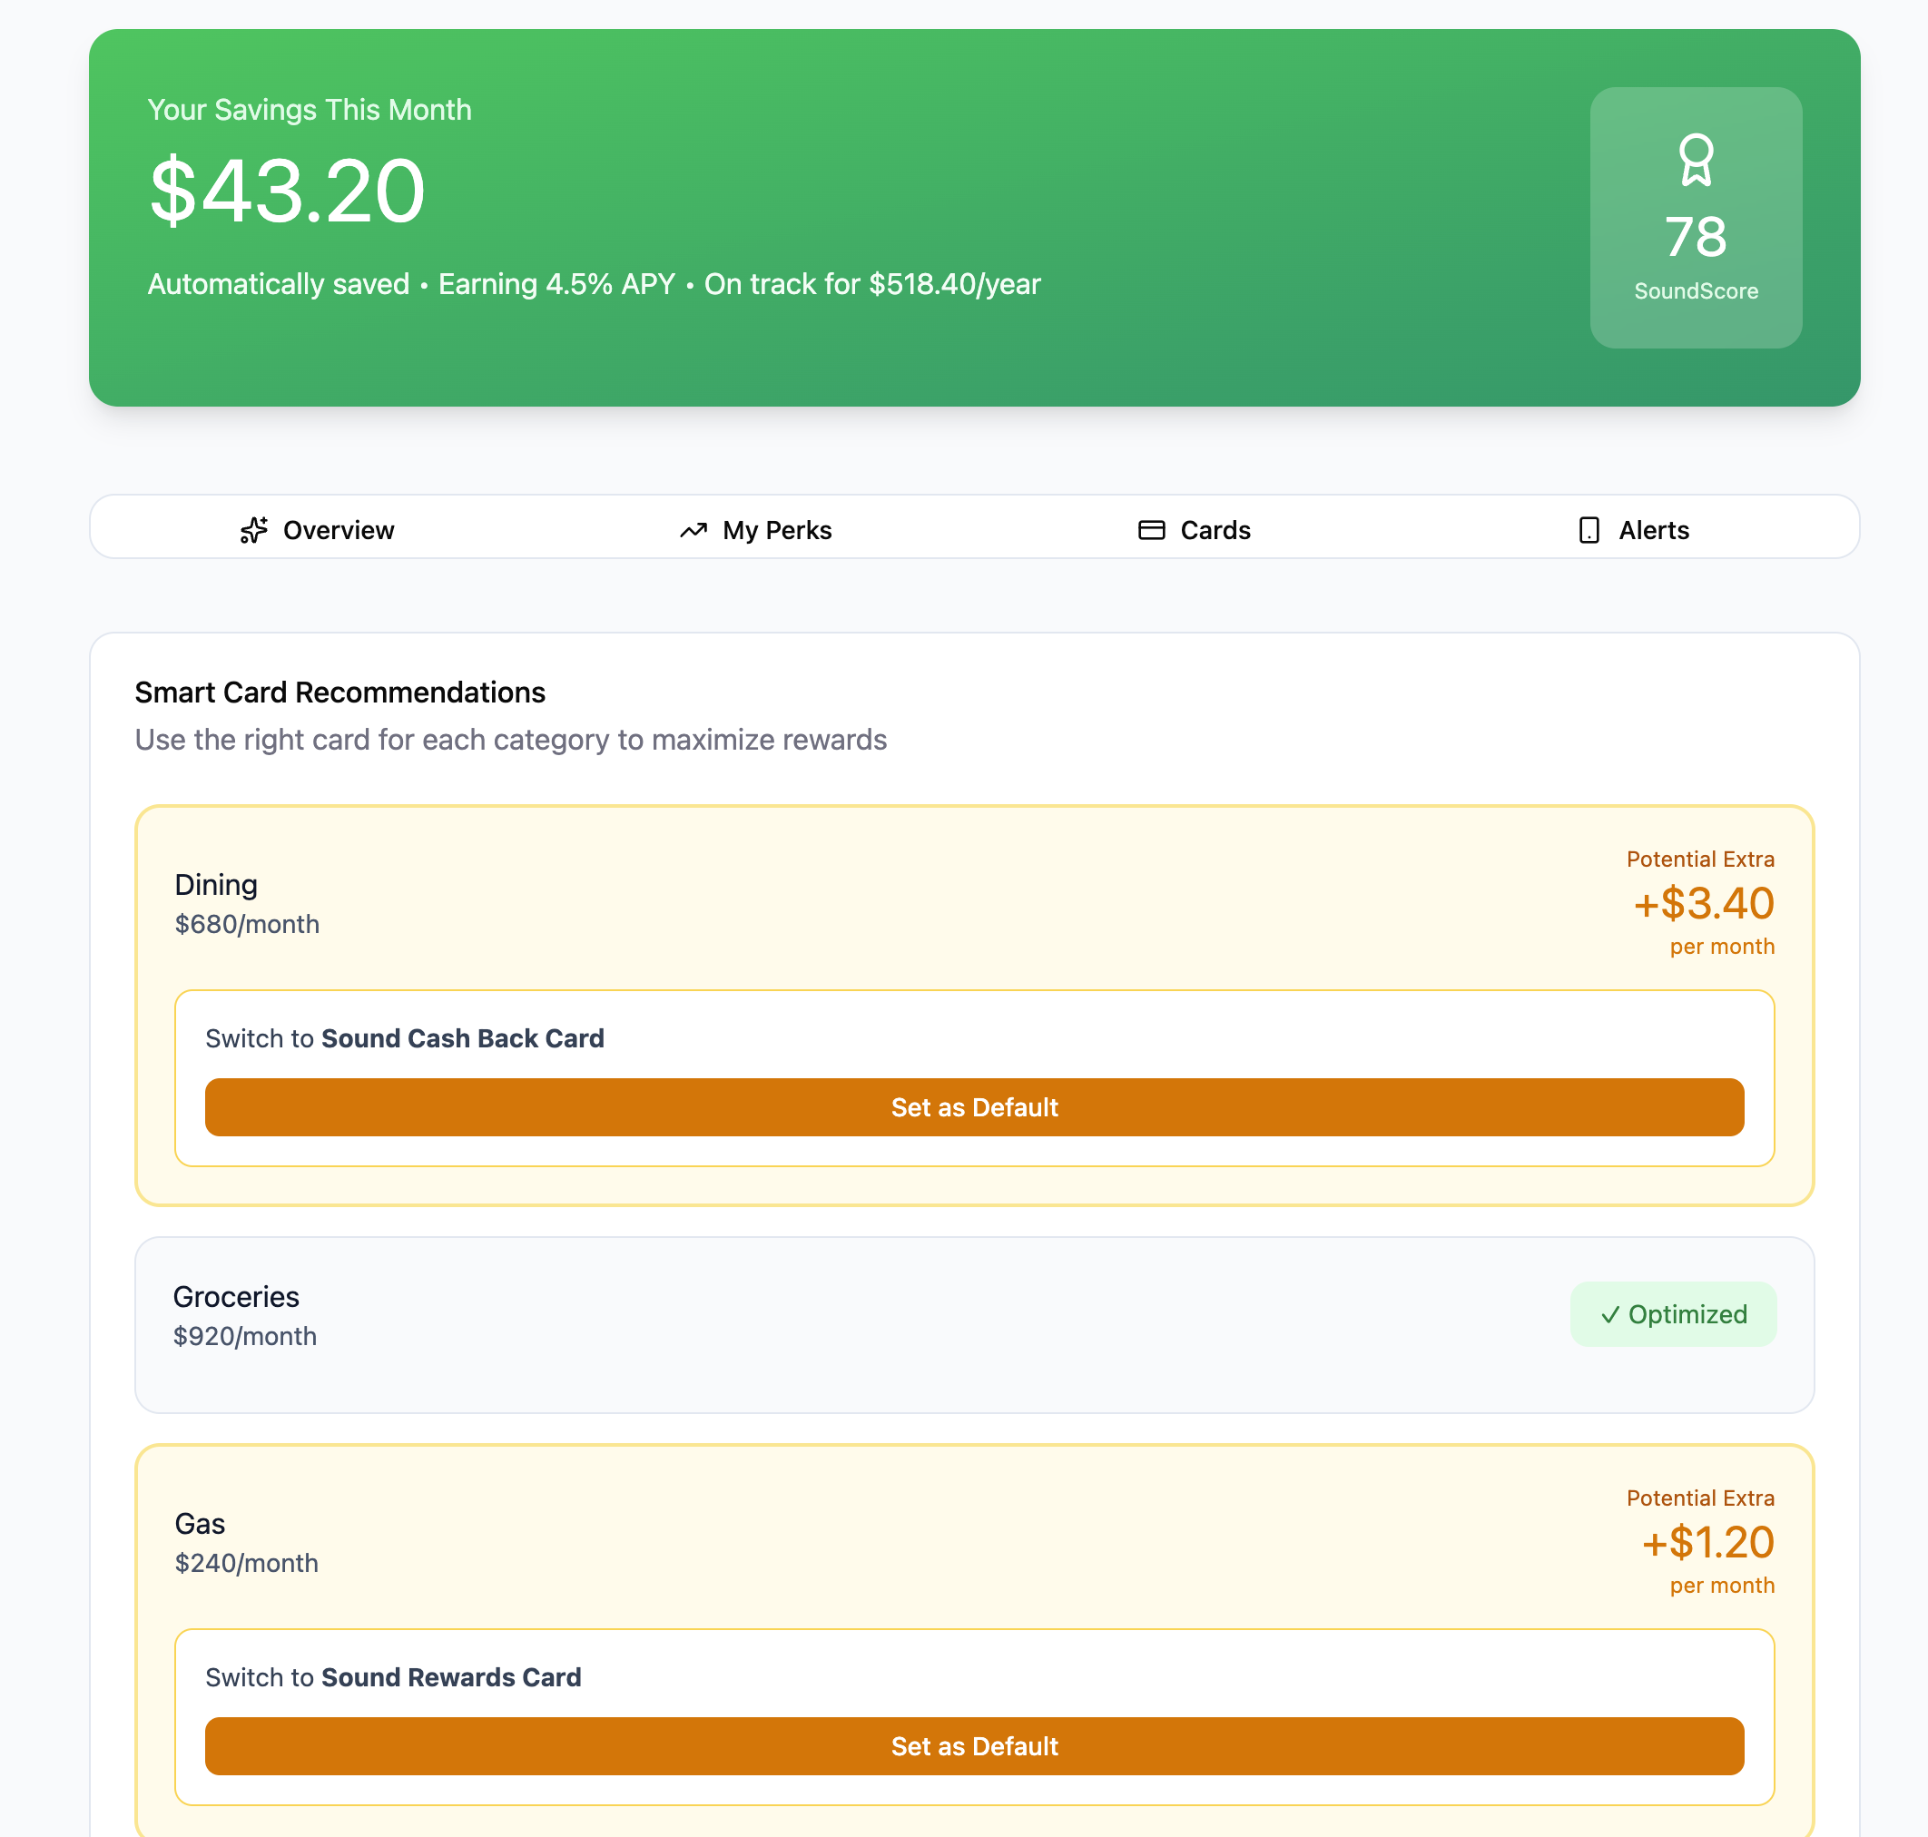
Task: Click the sparkle icon beside Overview
Action: click(253, 530)
